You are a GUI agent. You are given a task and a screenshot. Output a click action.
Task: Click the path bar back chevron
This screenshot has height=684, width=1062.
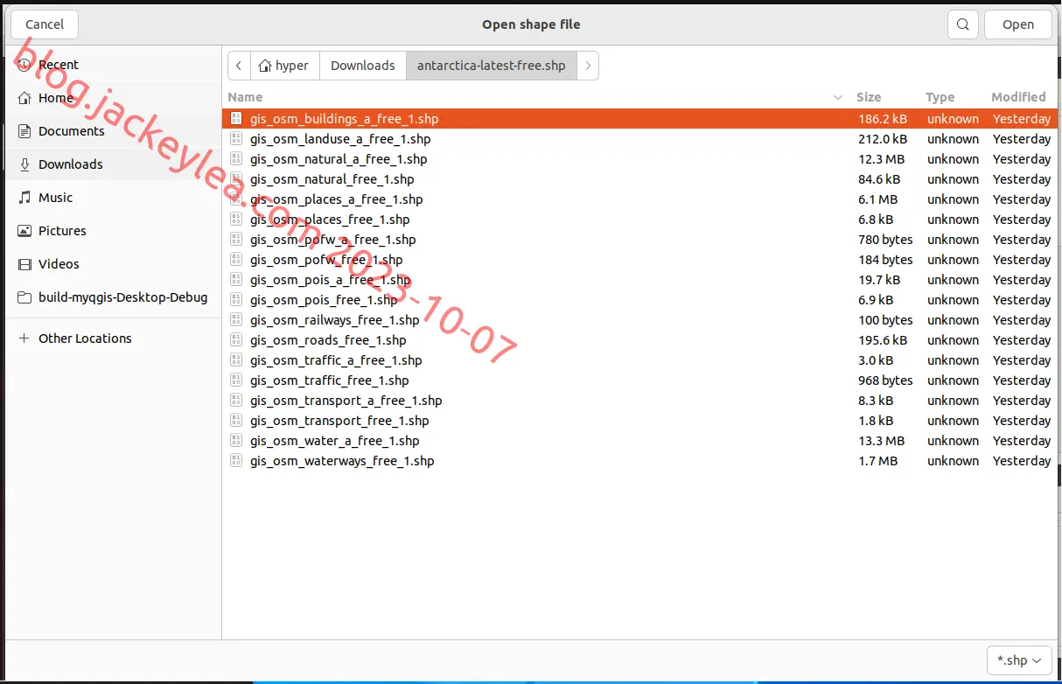[x=239, y=66]
